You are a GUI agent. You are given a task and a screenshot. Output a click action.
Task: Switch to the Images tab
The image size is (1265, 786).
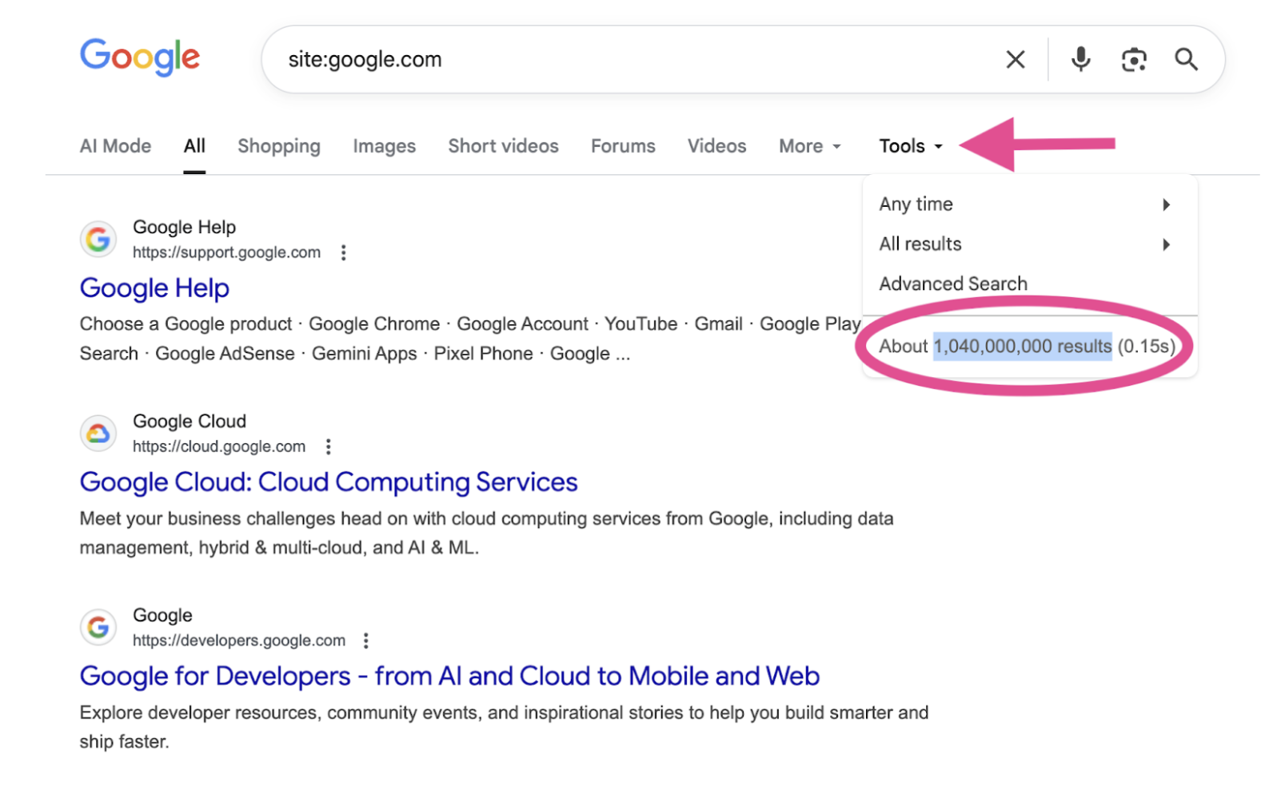385,146
